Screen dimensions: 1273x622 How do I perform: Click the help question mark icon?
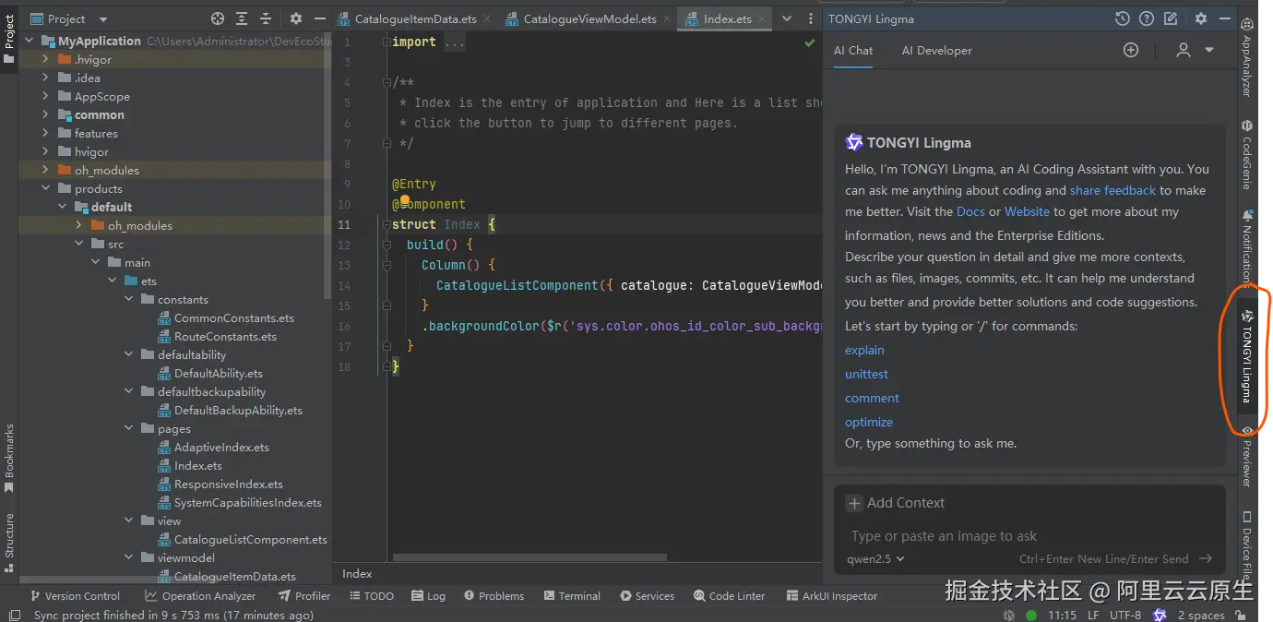click(x=1146, y=18)
